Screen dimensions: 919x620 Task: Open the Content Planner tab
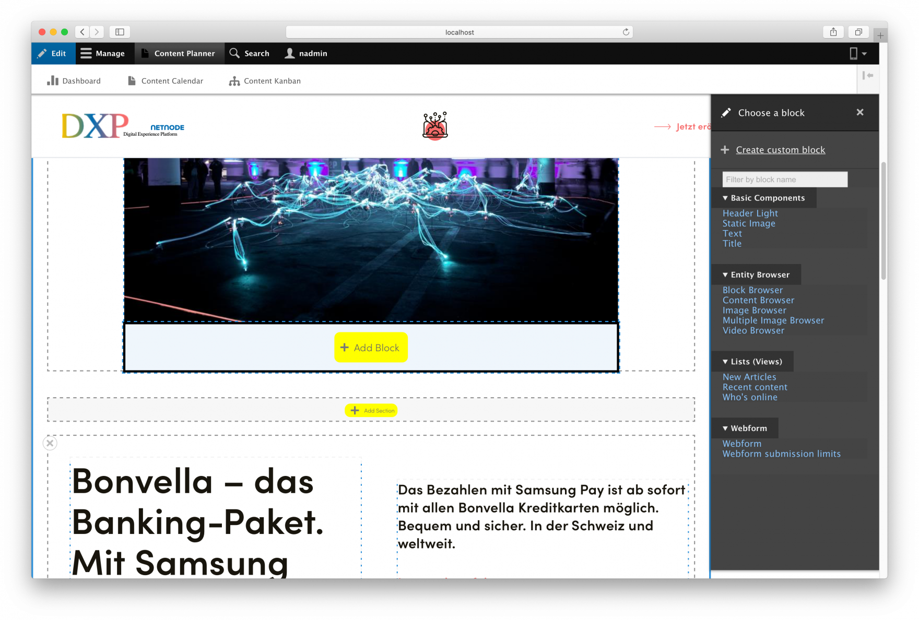coord(179,53)
